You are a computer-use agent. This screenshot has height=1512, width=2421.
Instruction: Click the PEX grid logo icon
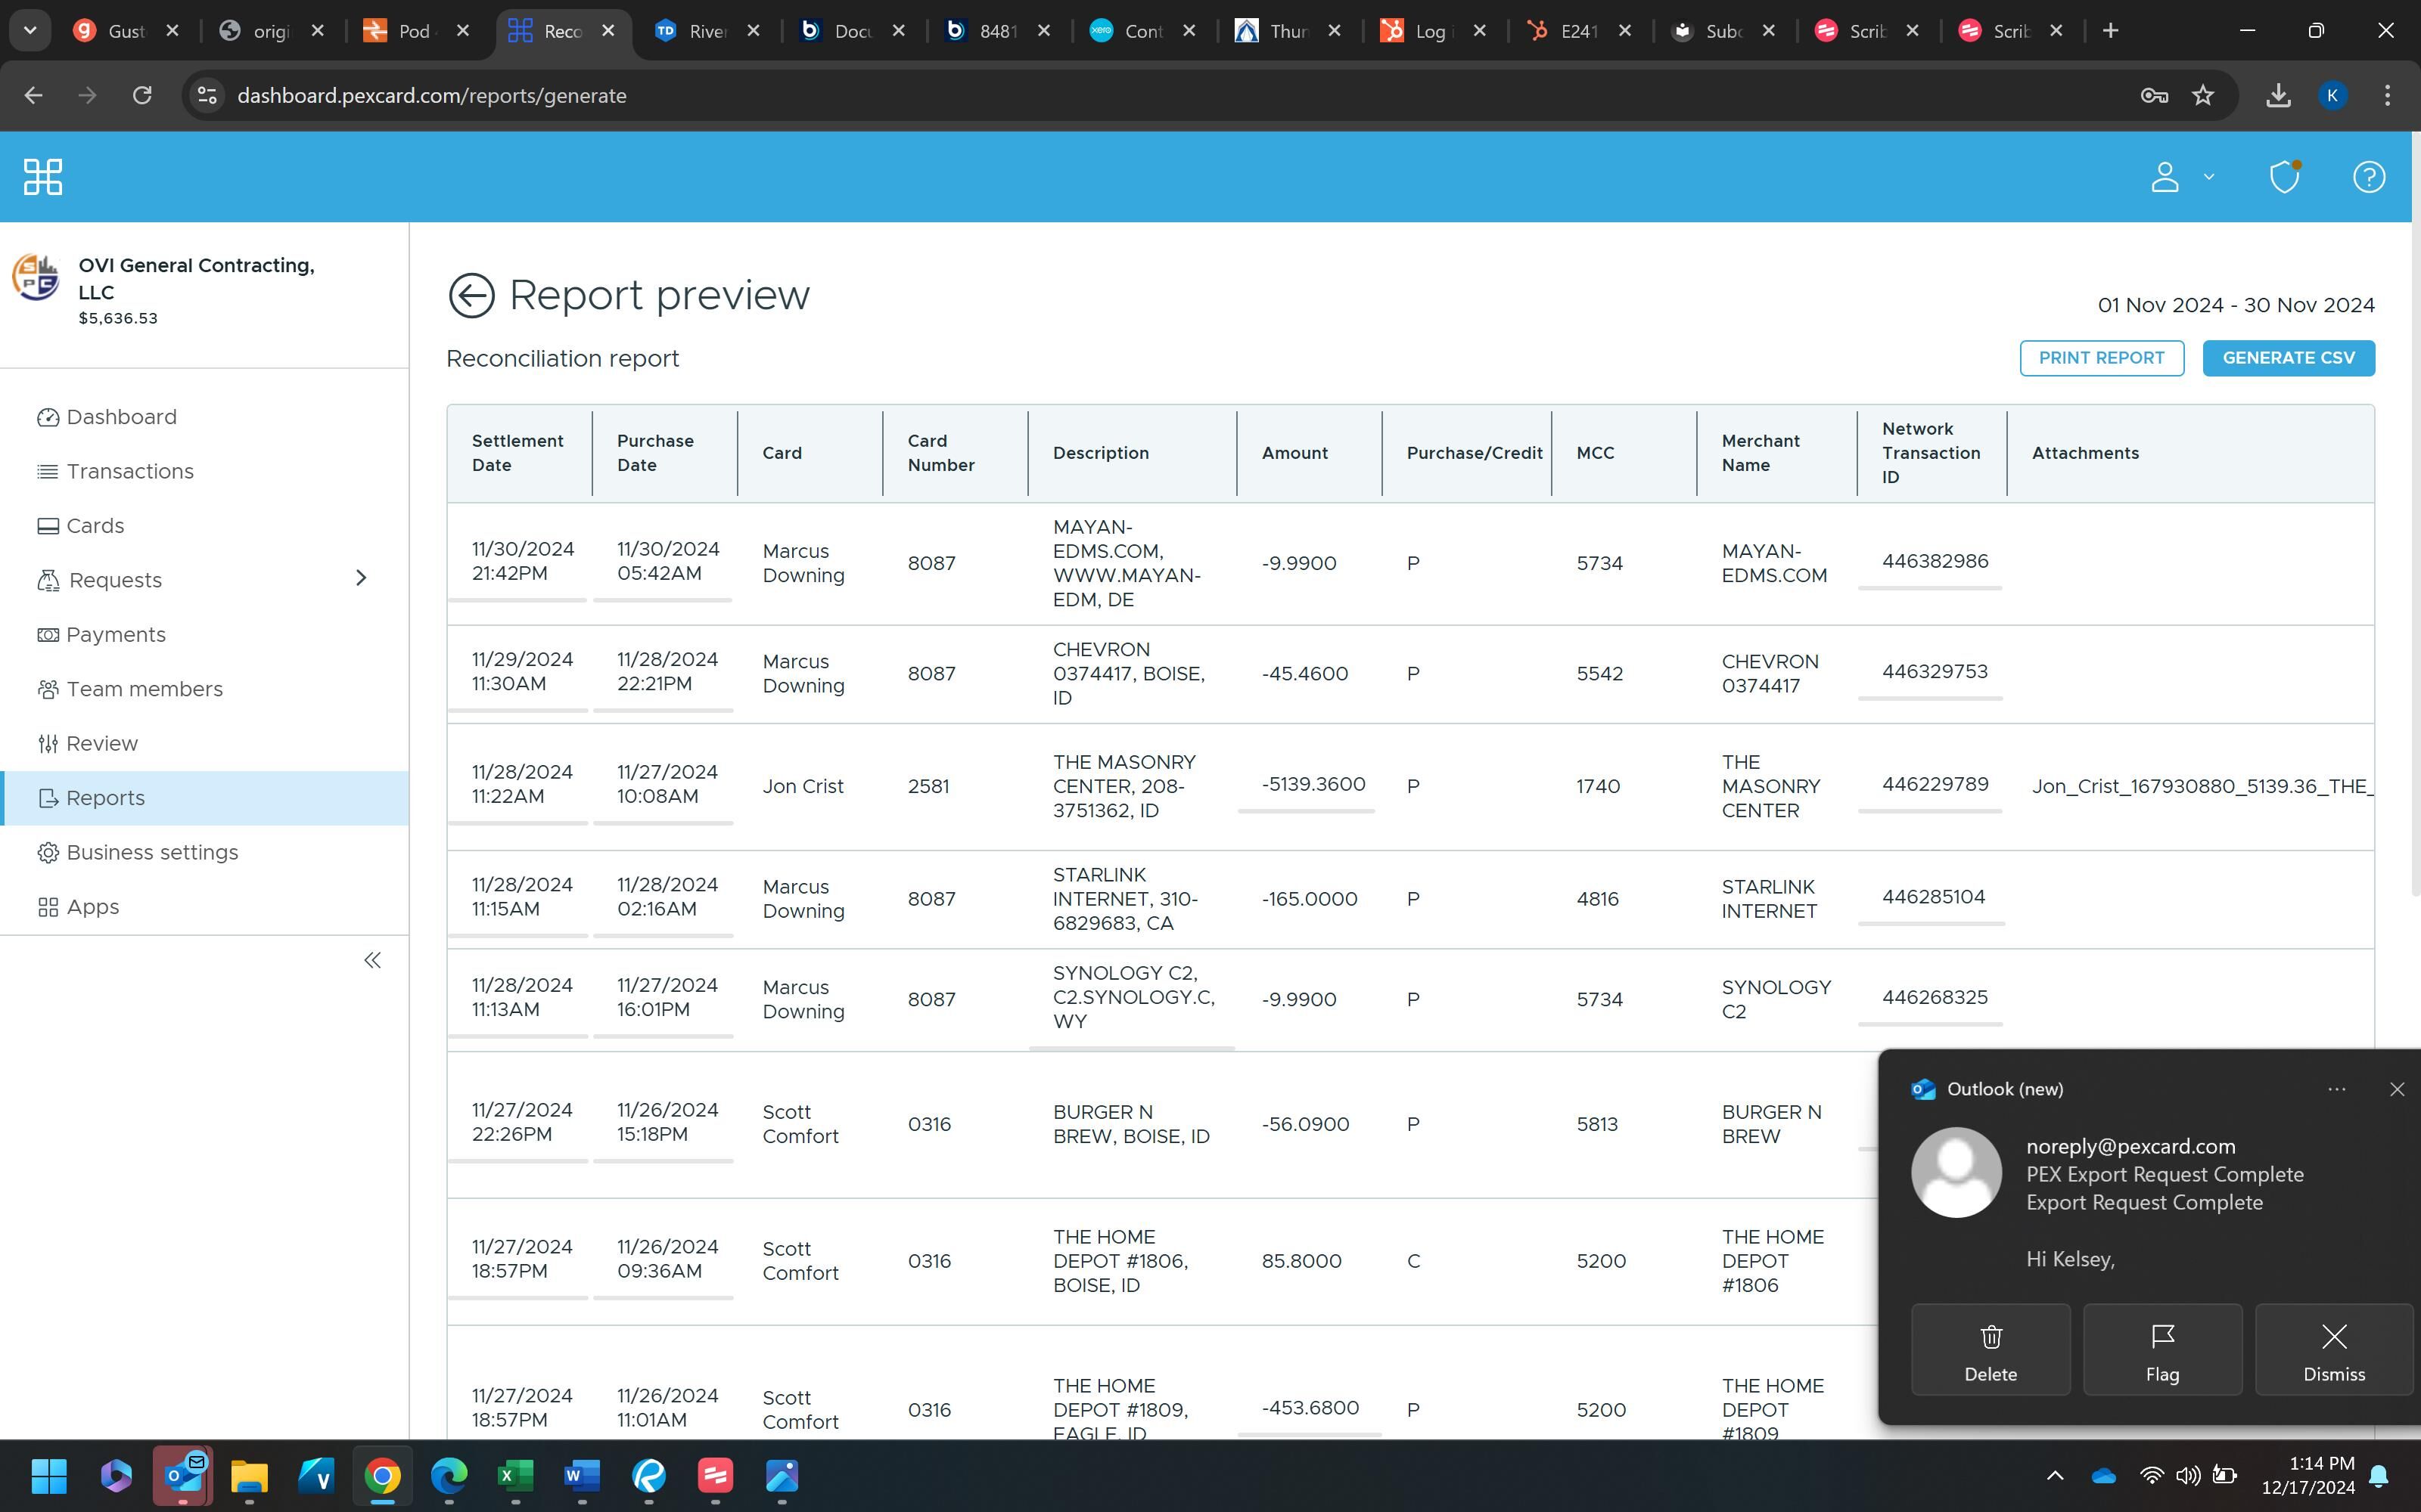pyautogui.click(x=43, y=177)
